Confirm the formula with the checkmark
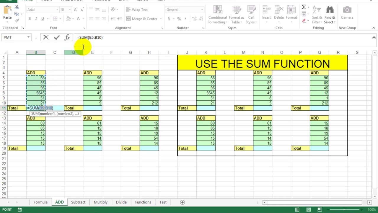 57,37
